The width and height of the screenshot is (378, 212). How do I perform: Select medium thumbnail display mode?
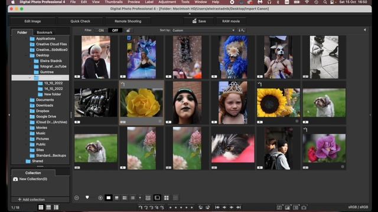pos(117,198)
